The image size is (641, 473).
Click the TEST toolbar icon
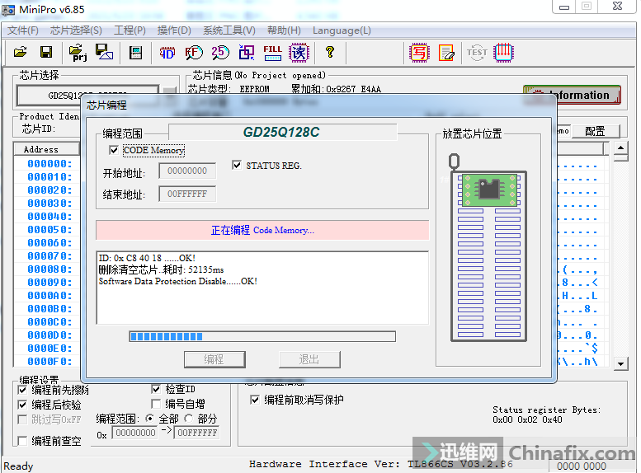pos(477,53)
